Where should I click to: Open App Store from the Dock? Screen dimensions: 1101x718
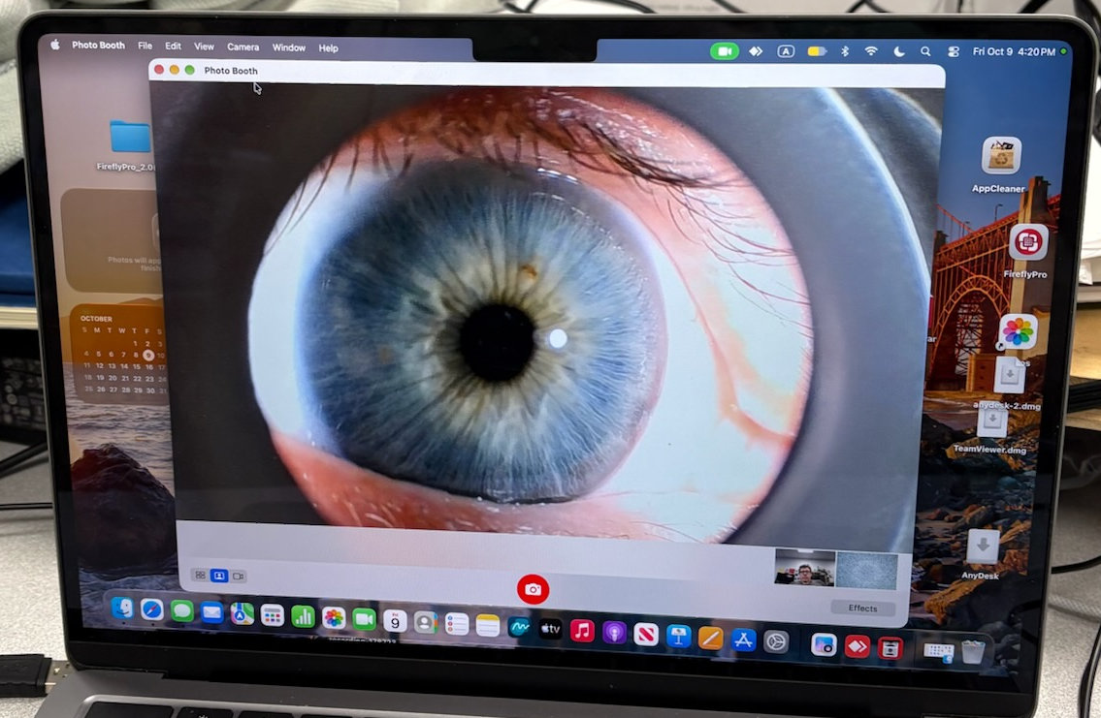coord(743,640)
